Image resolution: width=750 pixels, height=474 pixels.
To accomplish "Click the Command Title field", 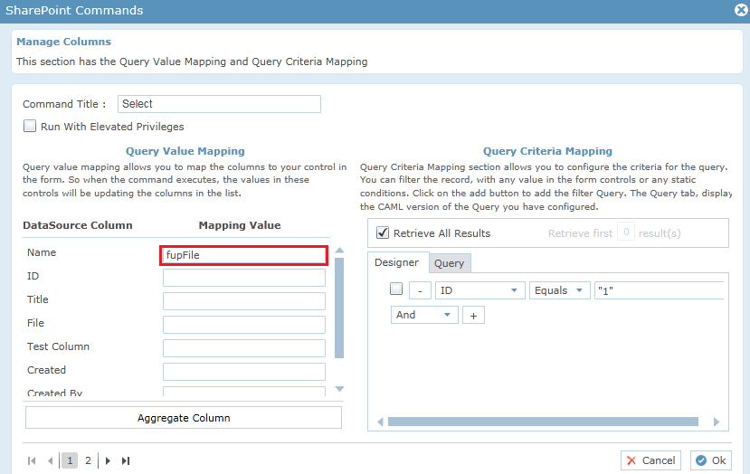I will click(219, 104).
